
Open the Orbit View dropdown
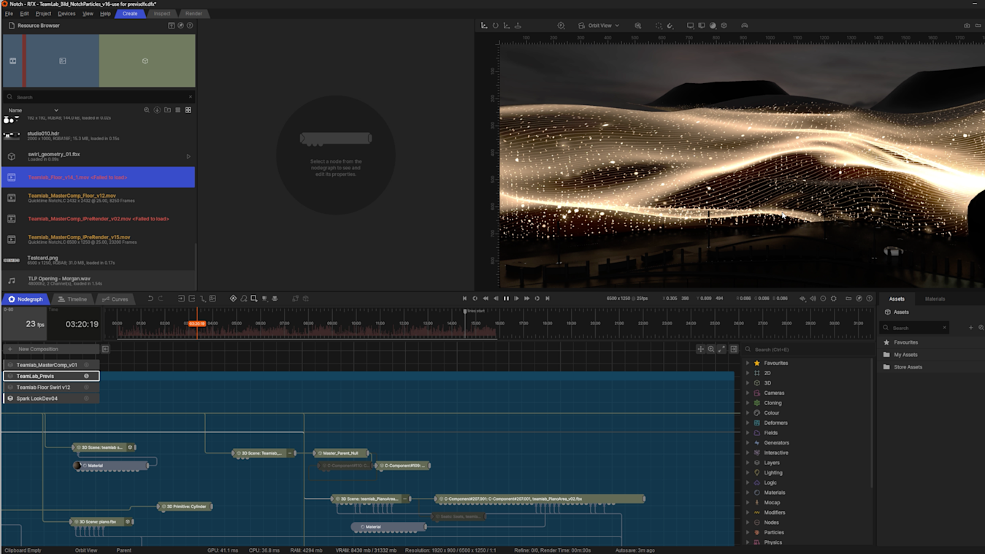(x=599, y=26)
